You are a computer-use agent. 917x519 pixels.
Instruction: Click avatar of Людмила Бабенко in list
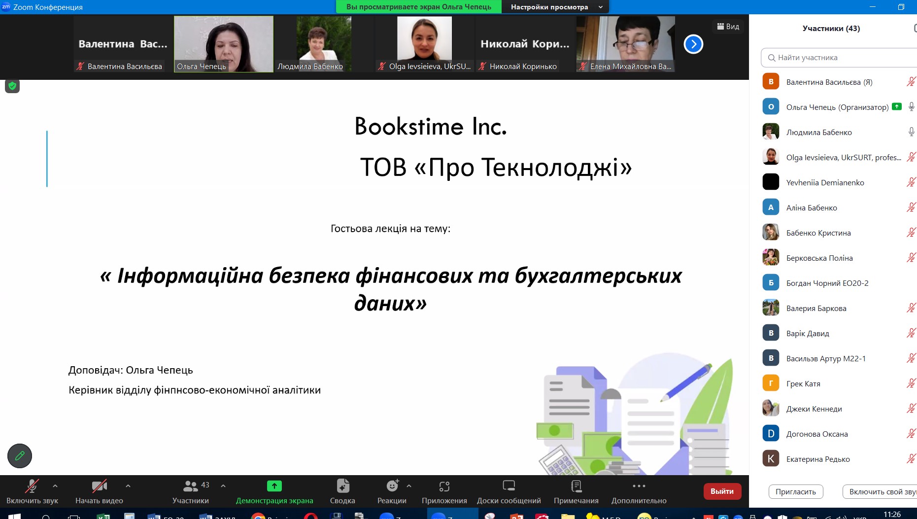(x=771, y=132)
